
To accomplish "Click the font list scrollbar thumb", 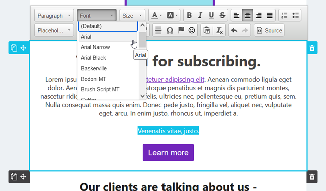I will tap(142, 40).
